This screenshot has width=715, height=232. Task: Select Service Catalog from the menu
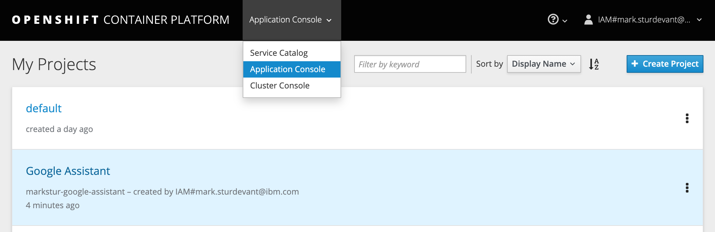292,53
